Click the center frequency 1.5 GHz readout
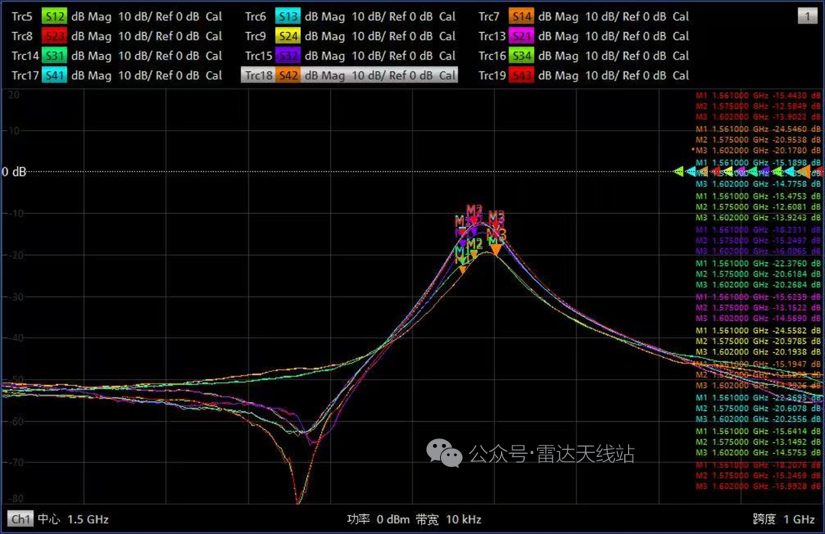The image size is (825, 534). click(x=73, y=519)
